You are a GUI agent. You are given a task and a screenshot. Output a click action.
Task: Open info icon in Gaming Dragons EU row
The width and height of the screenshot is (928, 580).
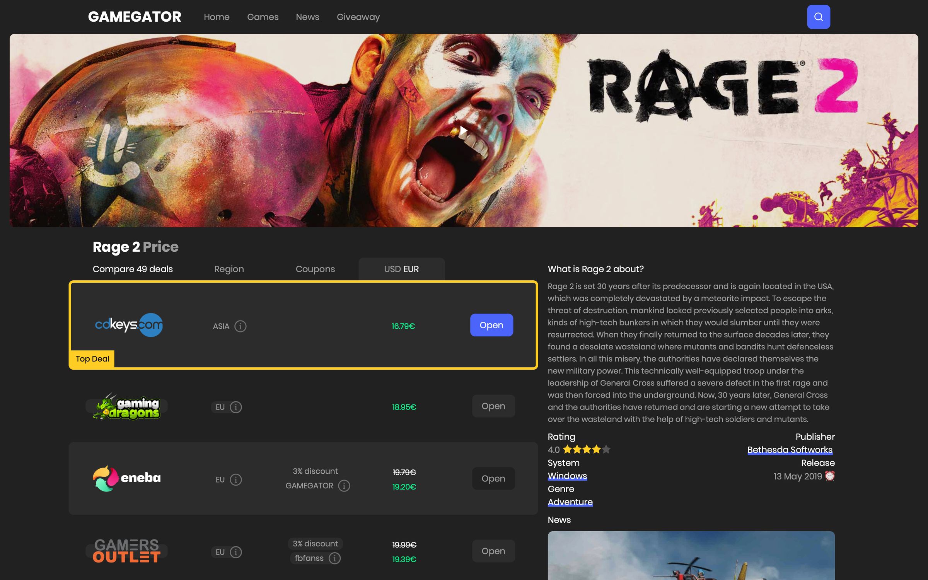click(236, 407)
